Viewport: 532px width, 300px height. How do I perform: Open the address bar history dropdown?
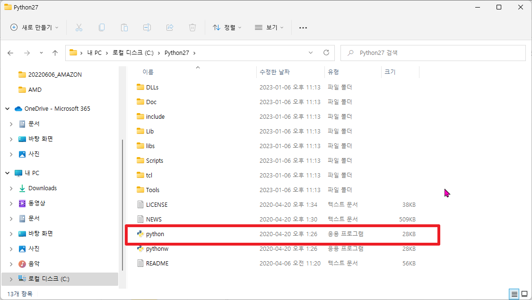coord(310,53)
